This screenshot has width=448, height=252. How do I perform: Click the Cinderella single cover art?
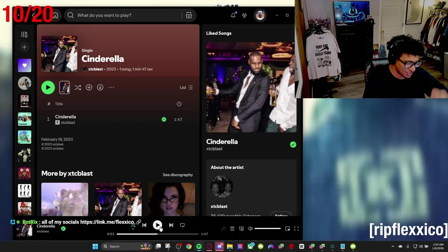59,54
